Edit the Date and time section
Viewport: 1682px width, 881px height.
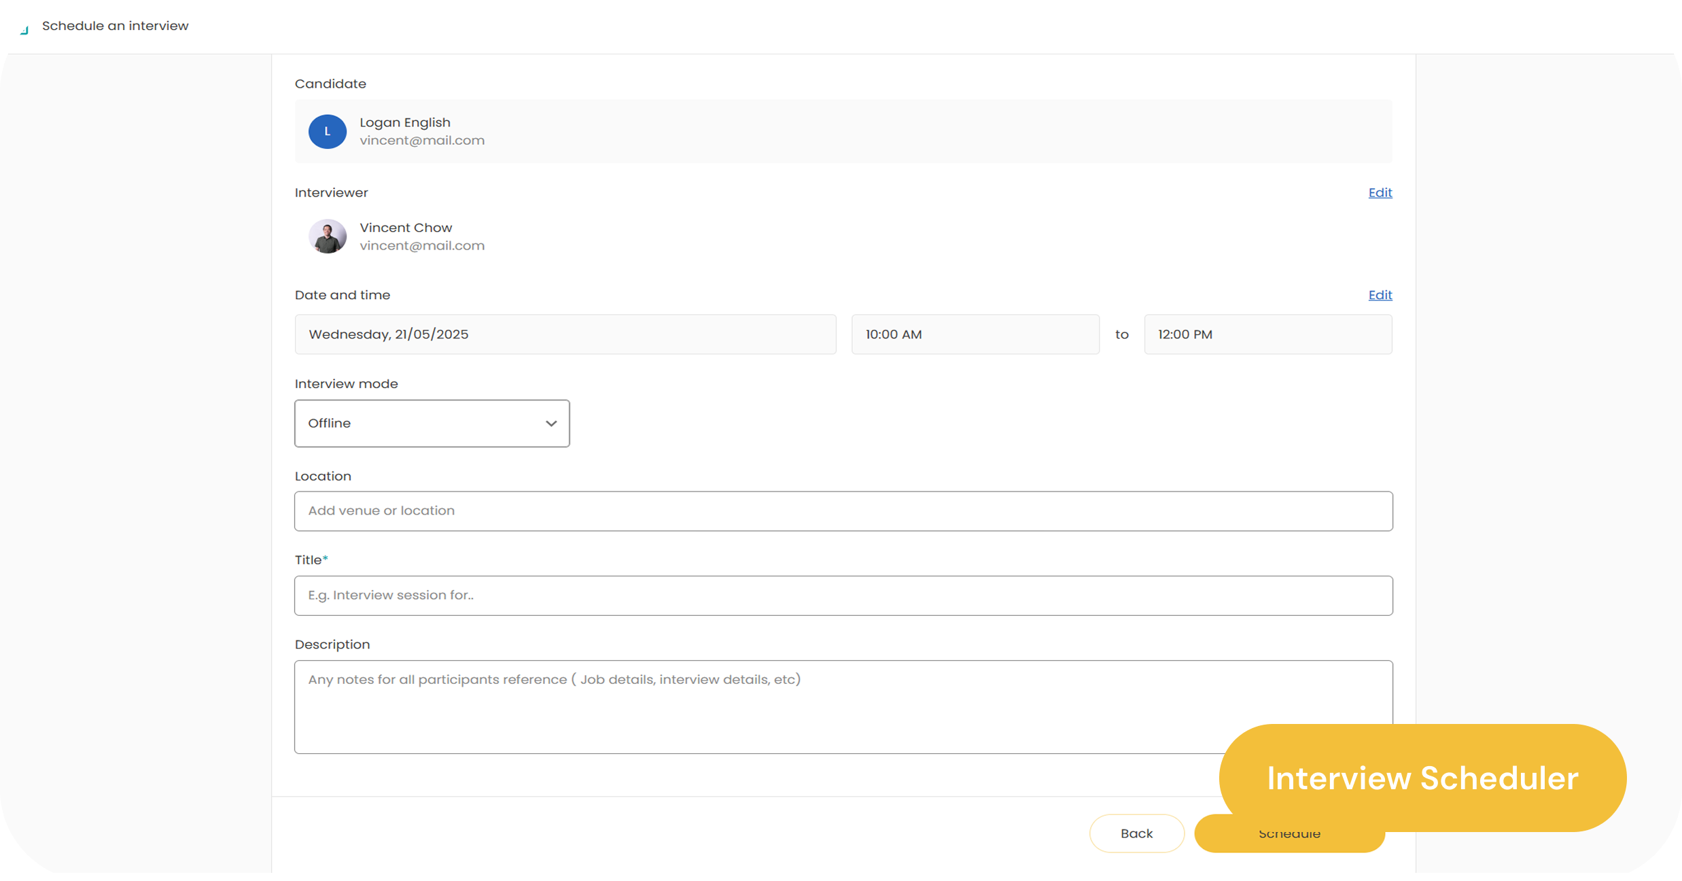click(x=1380, y=295)
